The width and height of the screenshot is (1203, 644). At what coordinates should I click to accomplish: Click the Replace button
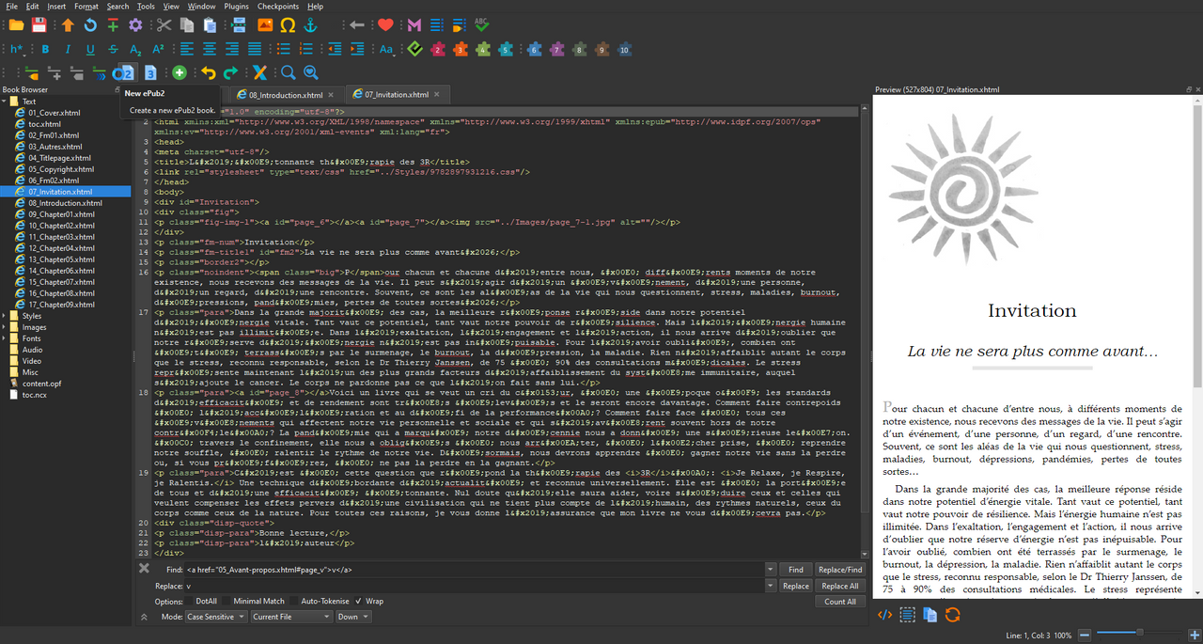coord(795,586)
